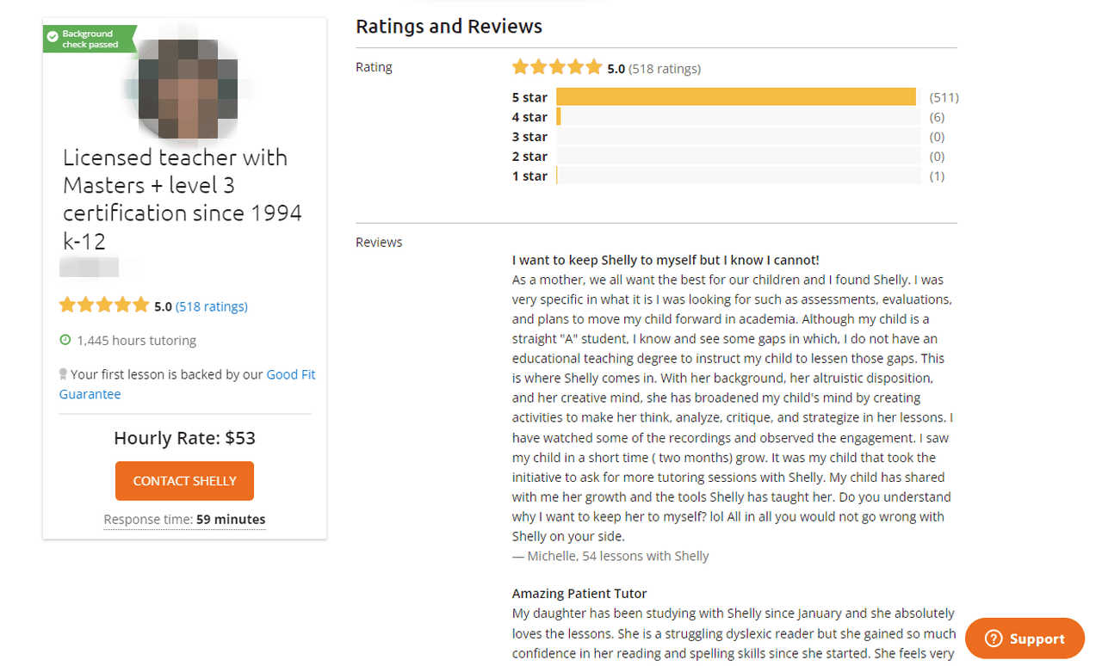Click the 1 star rating bar
This screenshot has width=1102, height=666.
tap(736, 176)
